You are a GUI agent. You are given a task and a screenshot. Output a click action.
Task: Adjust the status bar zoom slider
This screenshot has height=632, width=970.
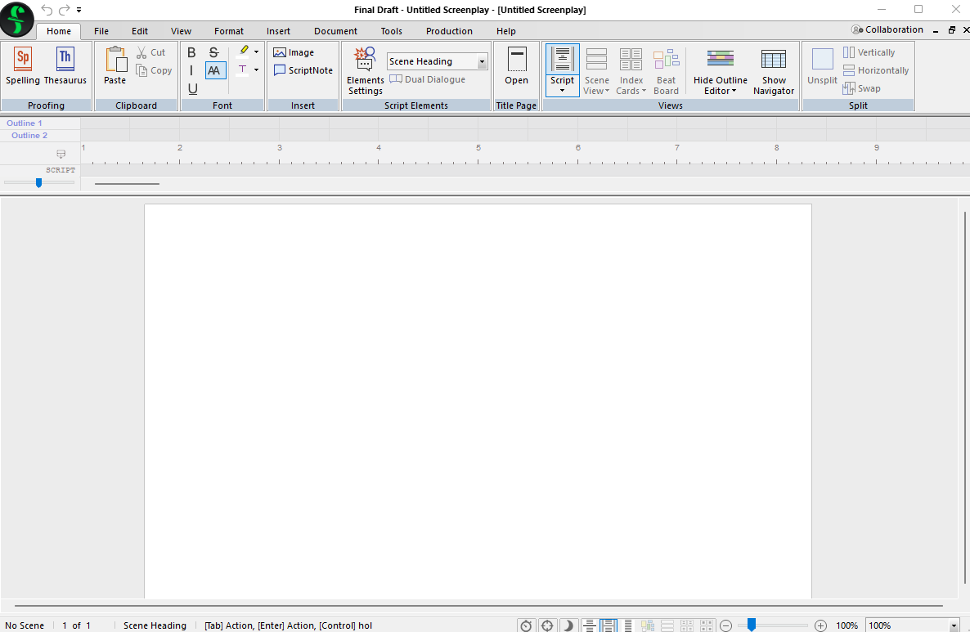pos(751,625)
